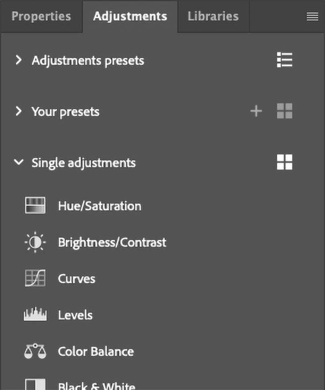Click the Color Balance scales icon
This screenshot has width=325, height=390.
[x=35, y=352]
